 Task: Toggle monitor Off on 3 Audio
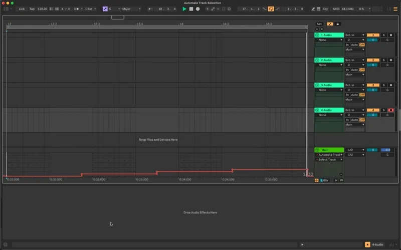[362, 94]
